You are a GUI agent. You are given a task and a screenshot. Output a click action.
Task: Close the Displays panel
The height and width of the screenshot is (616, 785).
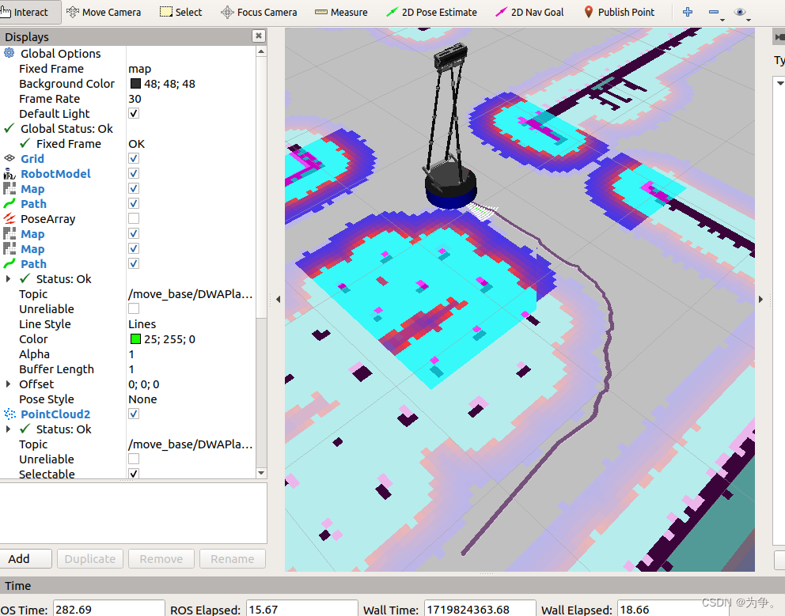click(x=258, y=36)
